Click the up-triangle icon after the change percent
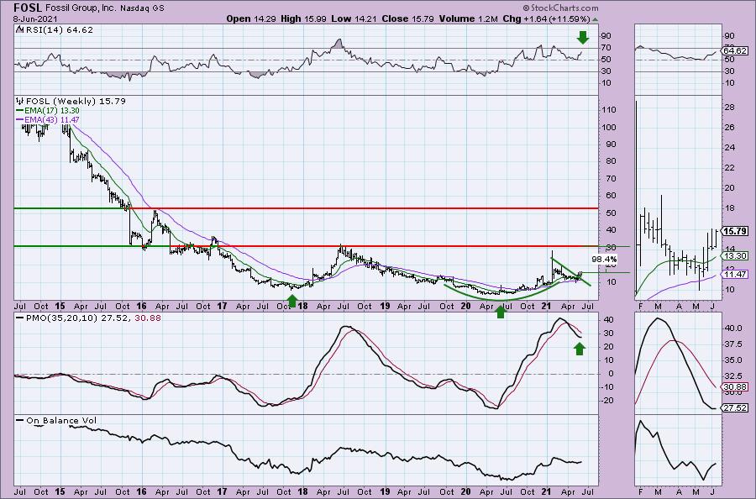 click(595, 20)
